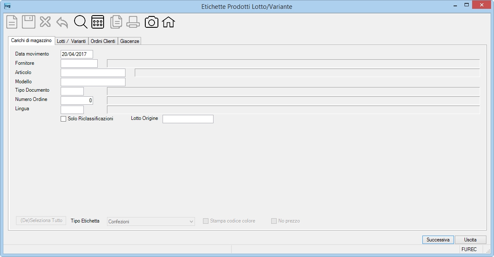Viewport: 494px width, 257px height.
Task: Switch to the Lotti / Varianti tab
Action: pos(71,41)
